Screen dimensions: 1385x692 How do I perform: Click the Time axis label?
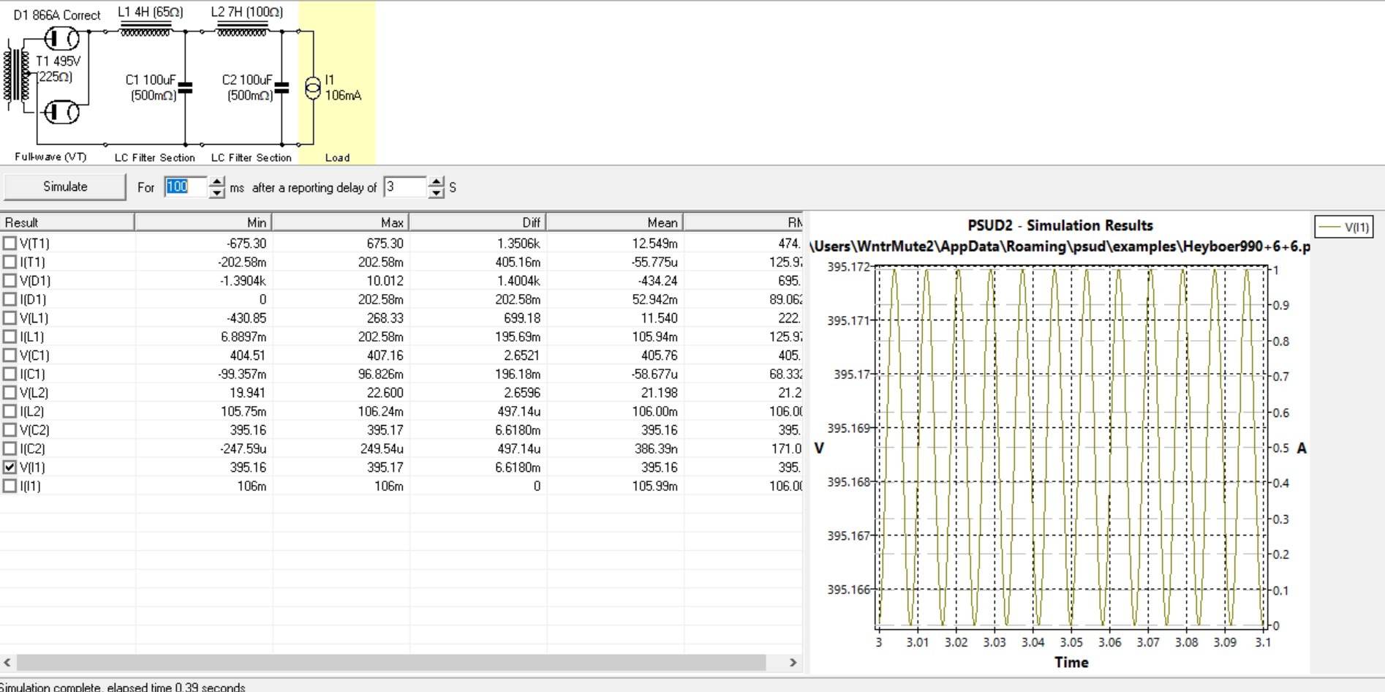[1071, 662]
